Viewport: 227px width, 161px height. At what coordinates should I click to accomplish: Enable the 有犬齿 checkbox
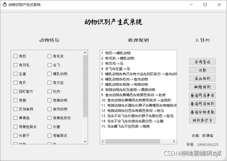point(49,83)
